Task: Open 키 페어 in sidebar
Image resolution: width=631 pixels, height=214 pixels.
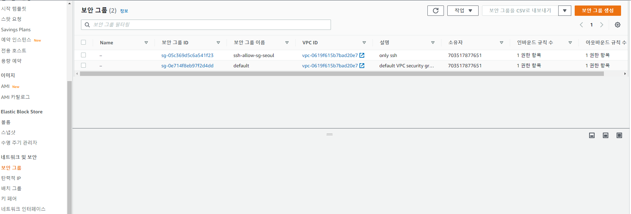Action: click(x=9, y=199)
